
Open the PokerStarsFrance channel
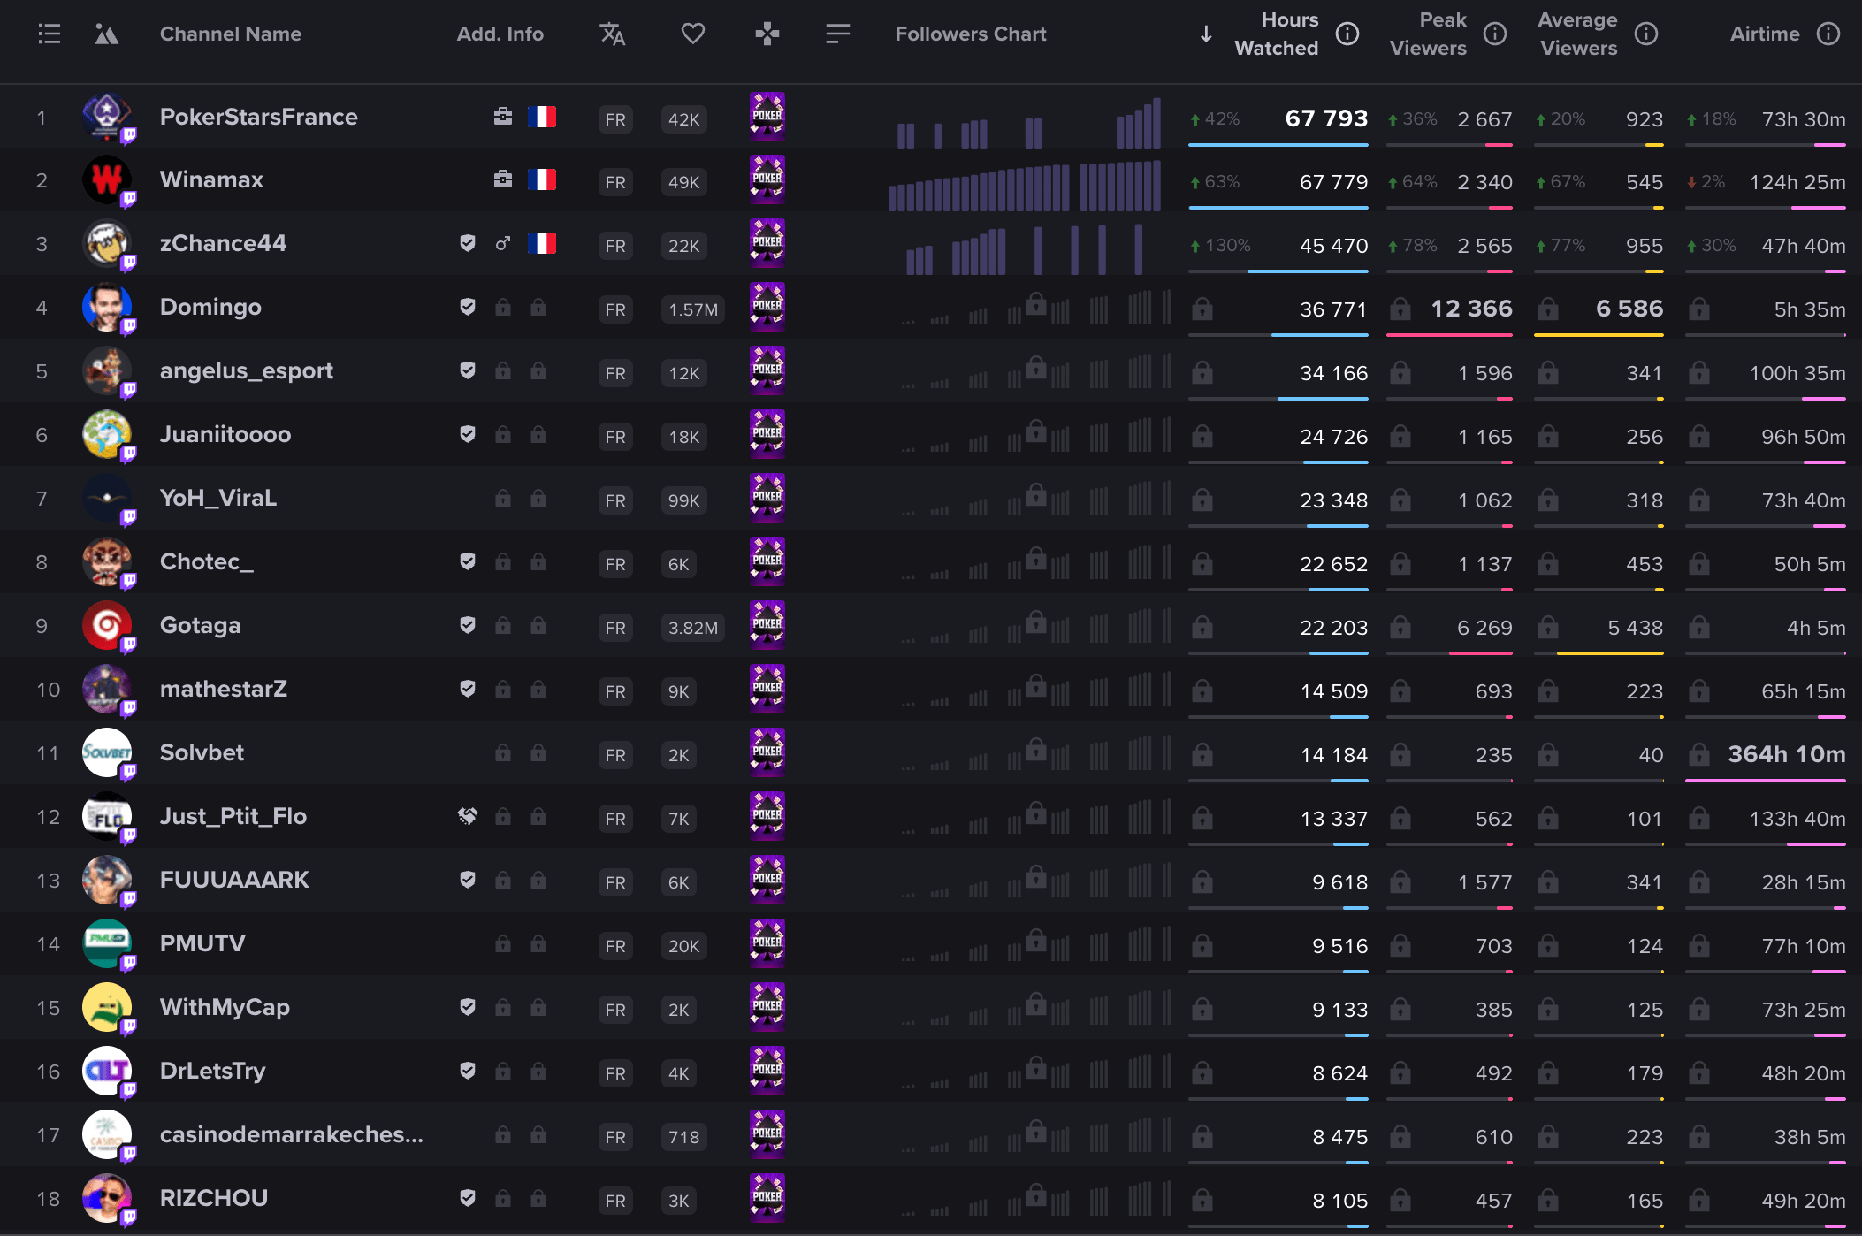258,117
